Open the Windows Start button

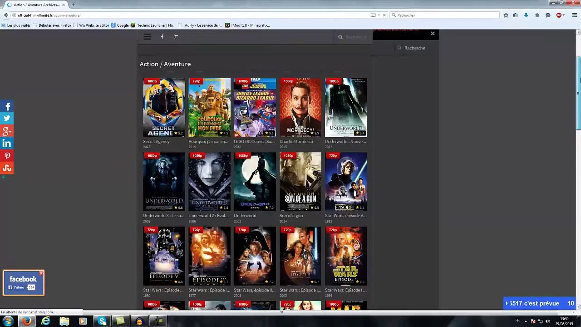click(x=8, y=321)
